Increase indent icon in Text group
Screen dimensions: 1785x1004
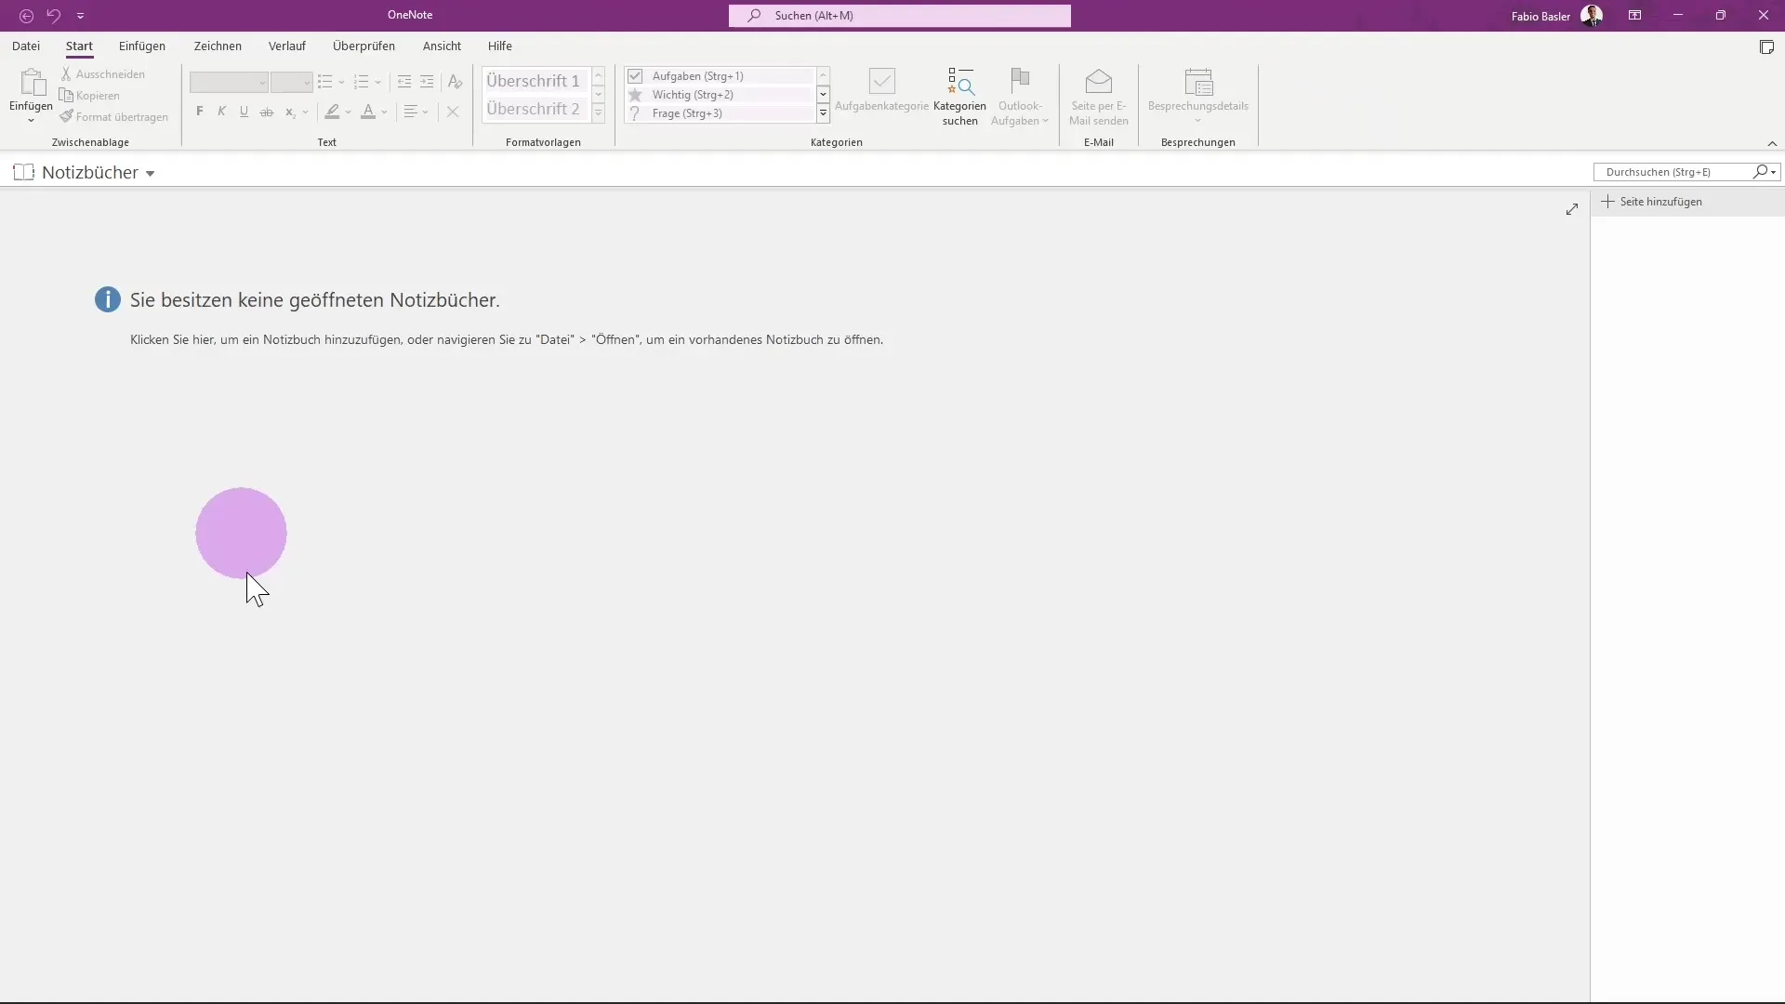point(427,83)
